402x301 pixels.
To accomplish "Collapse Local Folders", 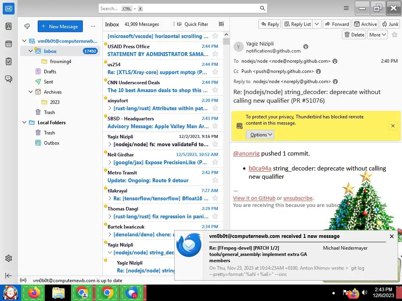I will point(24,122).
